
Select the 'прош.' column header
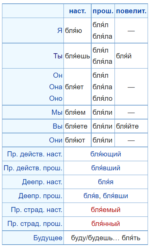click(103, 11)
